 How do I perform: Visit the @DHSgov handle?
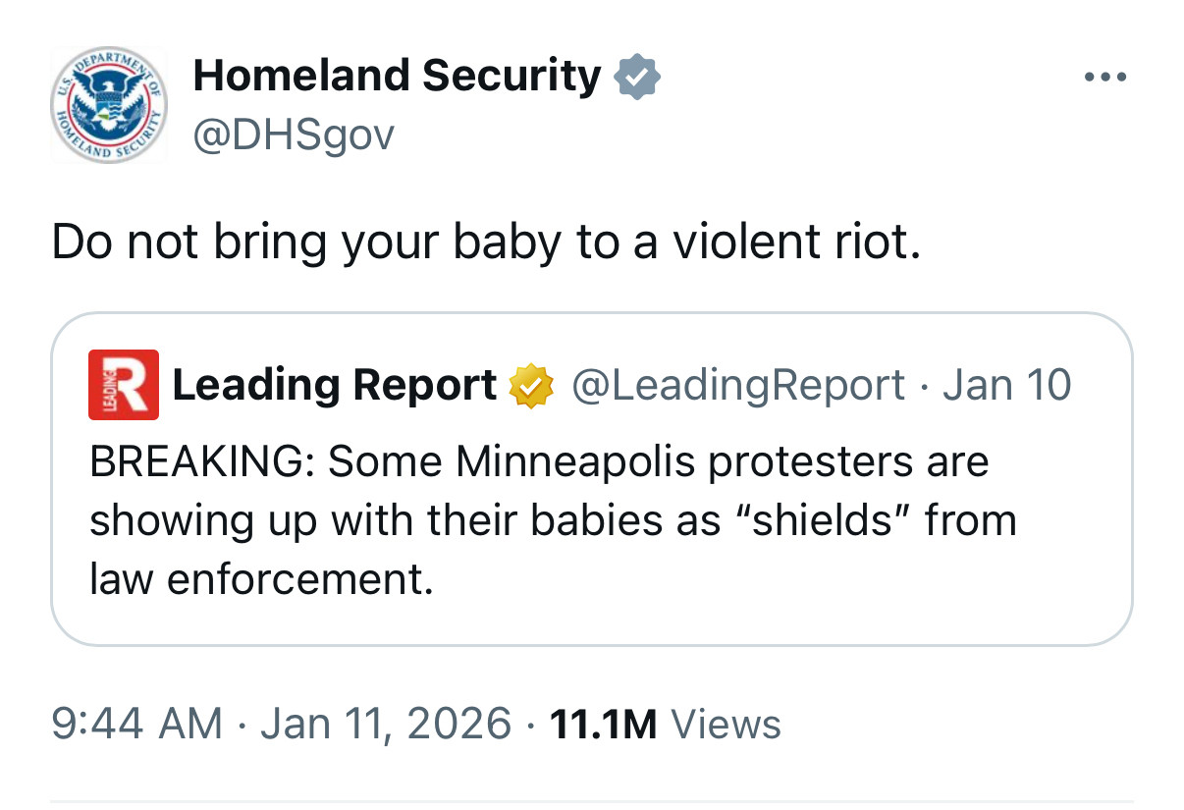click(x=294, y=135)
